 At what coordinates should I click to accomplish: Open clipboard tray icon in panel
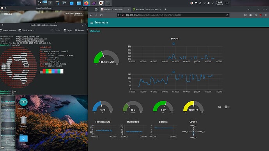(x=196, y=3)
